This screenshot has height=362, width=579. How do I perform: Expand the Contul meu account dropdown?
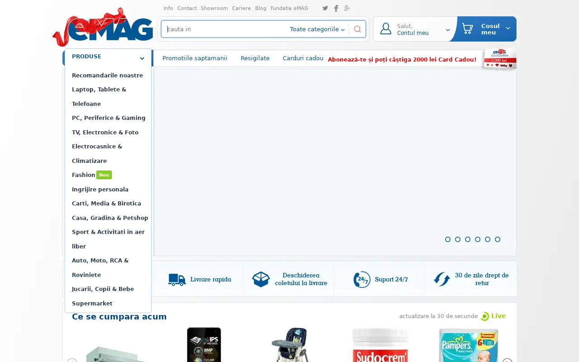pos(448,30)
